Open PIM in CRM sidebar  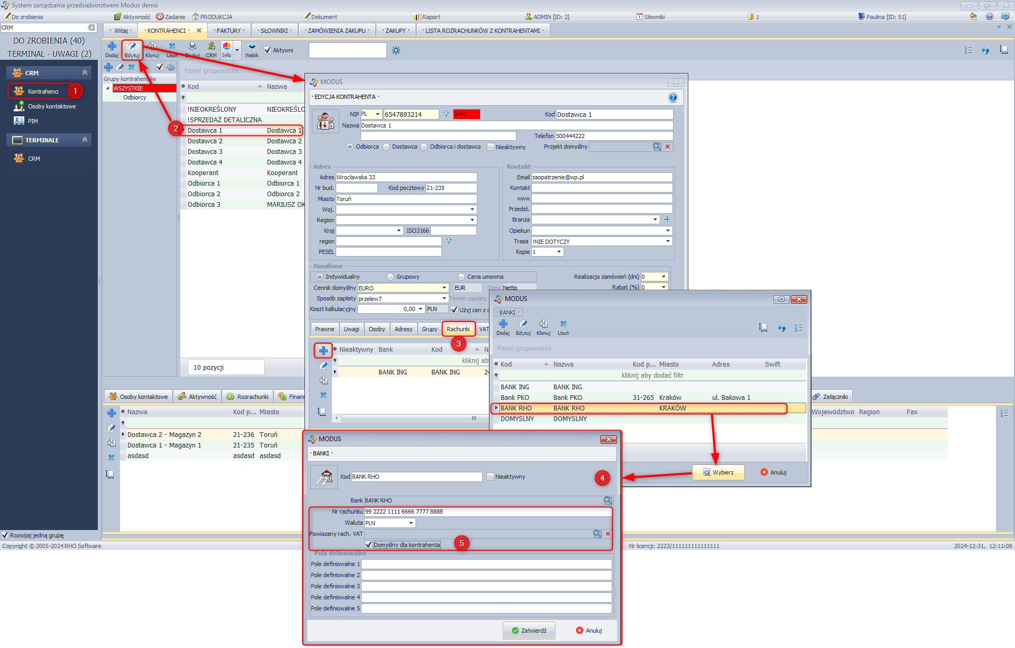coord(33,121)
